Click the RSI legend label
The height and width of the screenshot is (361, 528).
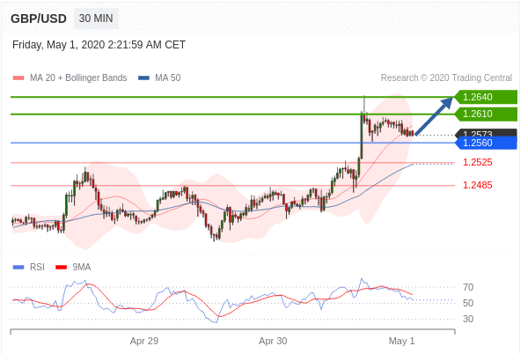pyautogui.click(x=37, y=268)
